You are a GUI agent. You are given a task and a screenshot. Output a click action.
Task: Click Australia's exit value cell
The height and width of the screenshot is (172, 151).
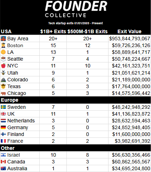click(130, 168)
